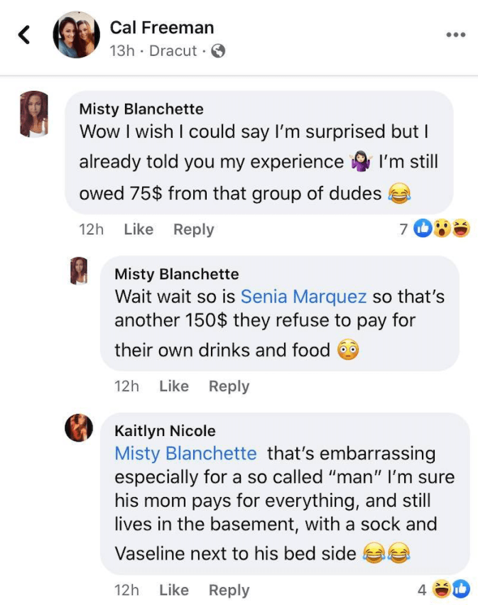Viewport: 478px width, 605px height.
Task: Tap the public globe privacy icon
Action: tap(219, 51)
